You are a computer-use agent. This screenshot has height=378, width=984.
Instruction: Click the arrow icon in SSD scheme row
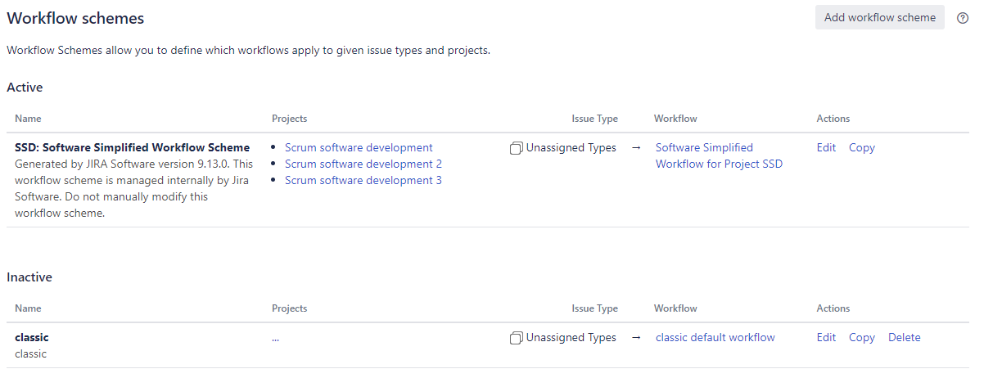[x=636, y=148]
